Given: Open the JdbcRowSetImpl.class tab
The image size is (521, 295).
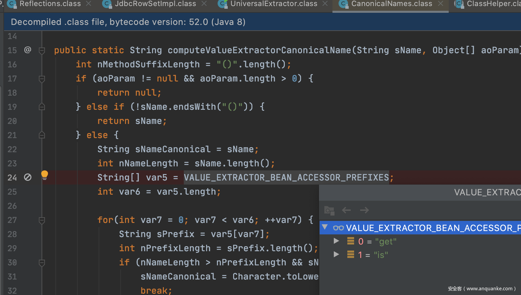Looking at the screenshot, I should click(155, 4).
